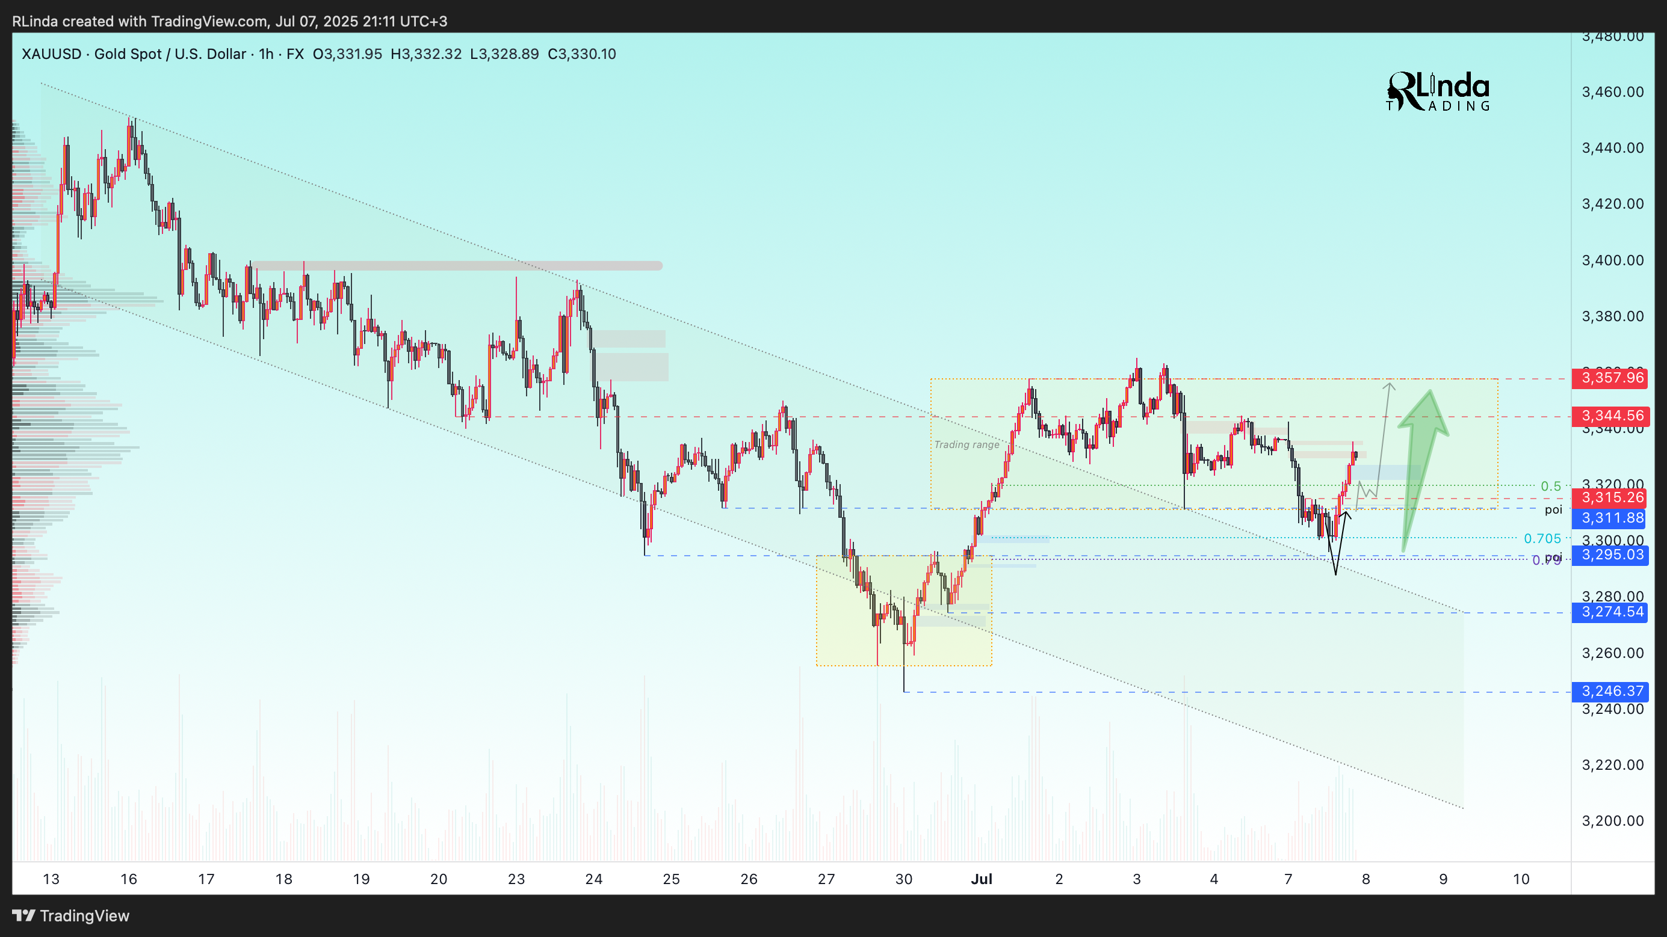Click the close value C3,330.10
Screen dimensions: 1667x937
click(582, 54)
